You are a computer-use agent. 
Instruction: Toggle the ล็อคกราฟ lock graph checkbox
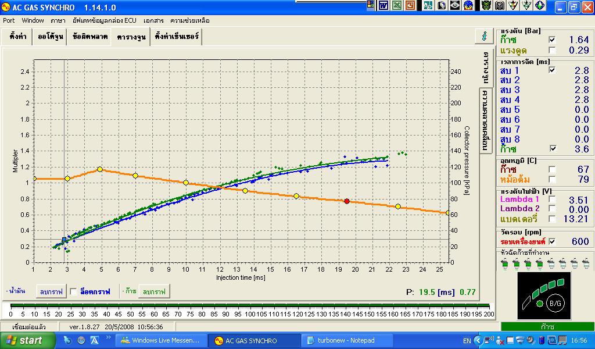(x=74, y=291)
